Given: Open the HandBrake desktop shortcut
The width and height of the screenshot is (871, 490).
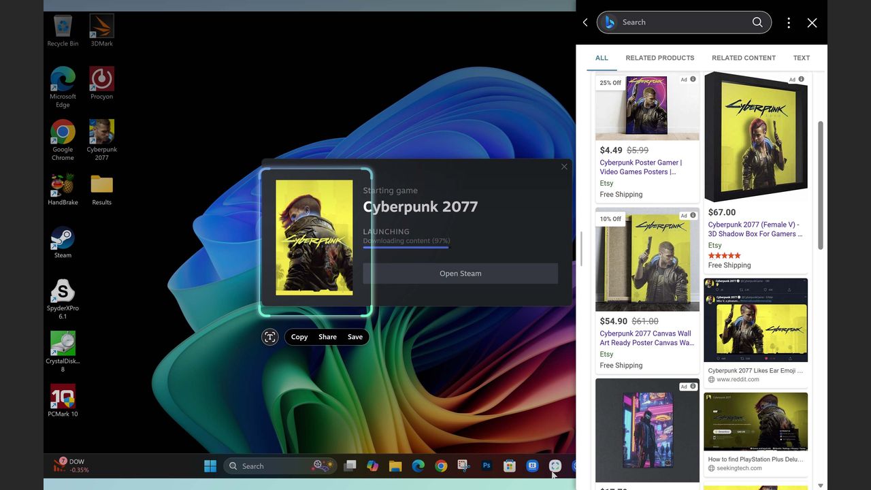Looking at the screenshot, I should point(63,189).
